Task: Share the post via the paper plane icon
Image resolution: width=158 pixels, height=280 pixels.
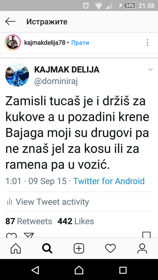Action: [29, 235]
